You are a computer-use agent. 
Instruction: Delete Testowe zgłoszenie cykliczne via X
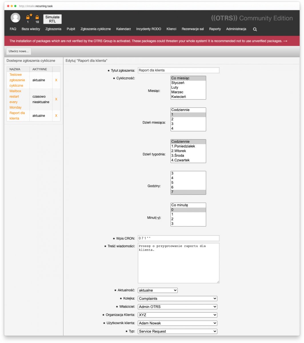(56, 80)
